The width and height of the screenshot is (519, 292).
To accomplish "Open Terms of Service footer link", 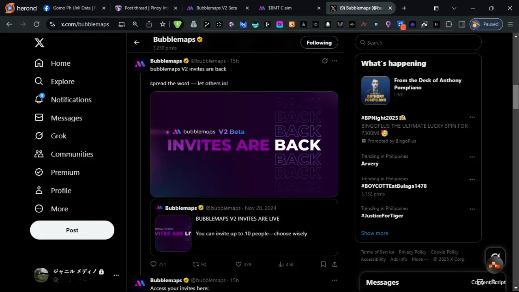I will (x=377, y=252).
